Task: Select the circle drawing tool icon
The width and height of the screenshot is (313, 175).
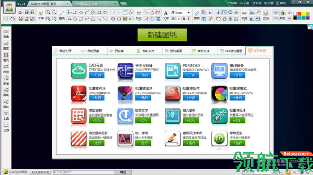Action: pos(93,12)
